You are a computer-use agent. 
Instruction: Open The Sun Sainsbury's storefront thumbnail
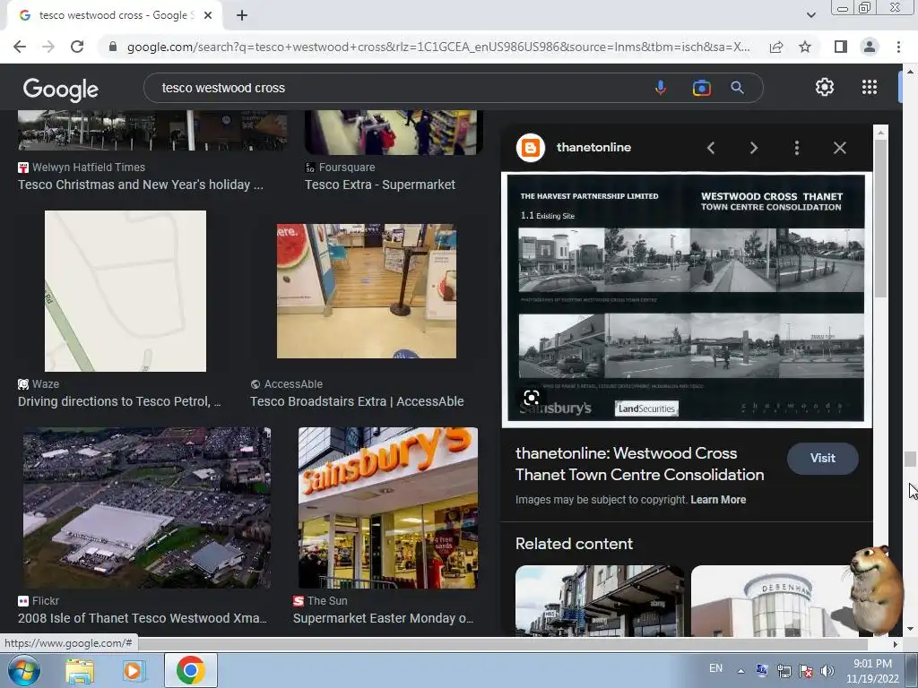pyautogui.click(x=387, y=507)
